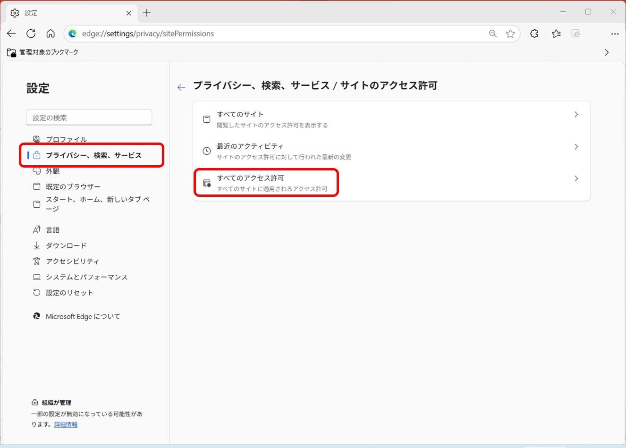626x448 pixels.
Task: Select プロファイル in the settings sidebar
Action: [66, 139]
